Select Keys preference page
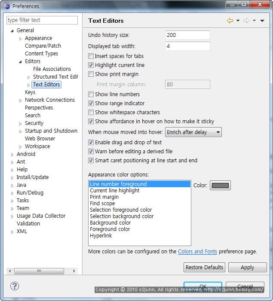 click(30, 92)
